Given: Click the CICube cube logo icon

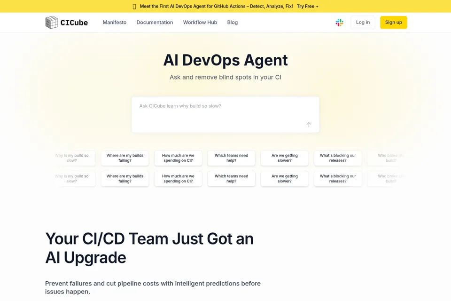Looking at the screenshot, I should point(52,23).
